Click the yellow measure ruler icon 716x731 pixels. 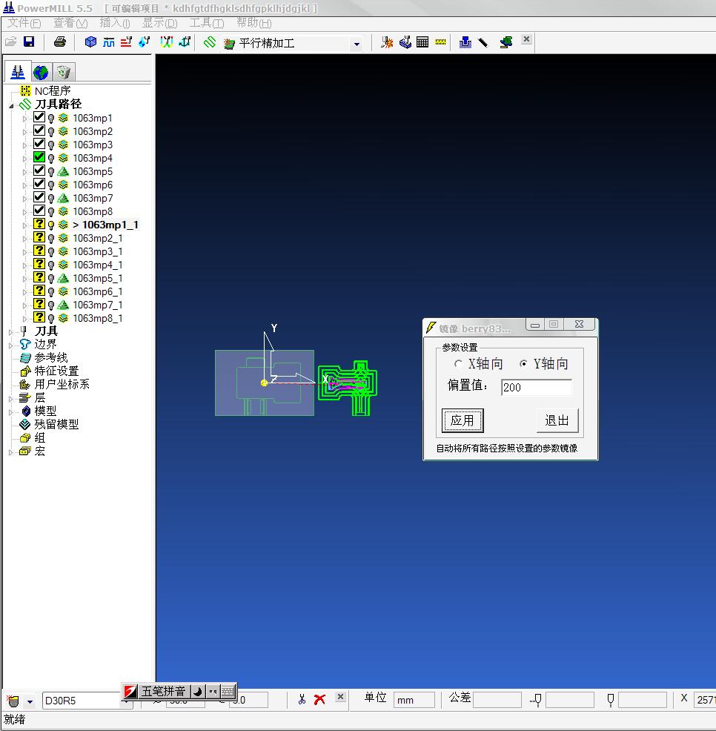(440, 42)
